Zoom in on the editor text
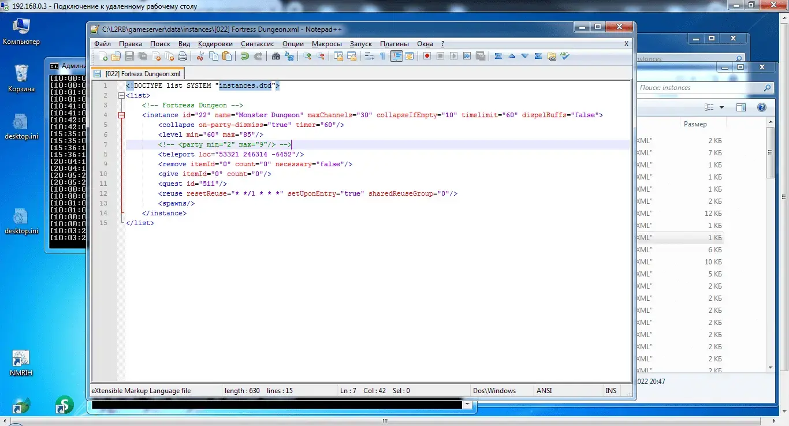 pyautogui.click(x=307, y=56)
